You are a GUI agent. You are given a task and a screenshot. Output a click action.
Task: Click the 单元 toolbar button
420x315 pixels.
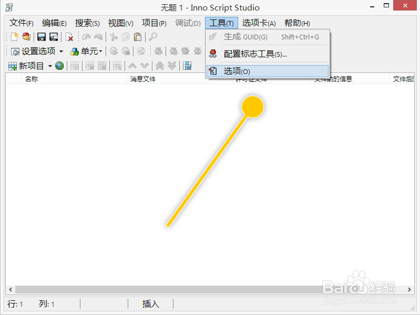(84, 51)
